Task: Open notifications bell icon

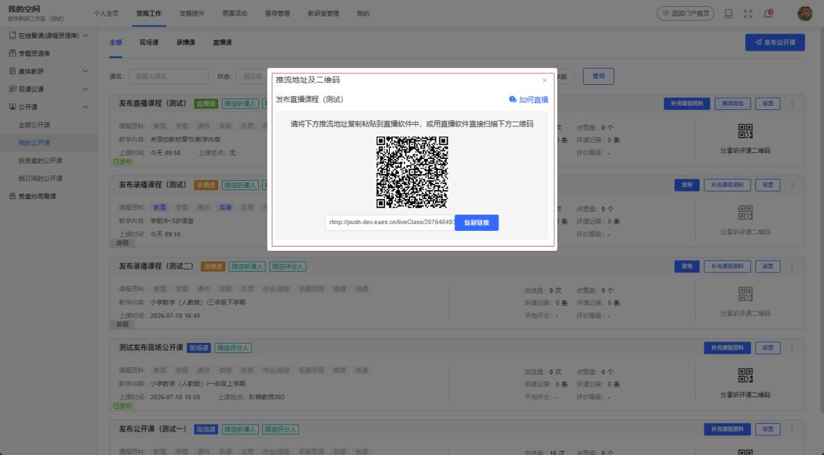Action: coord(768,14)
